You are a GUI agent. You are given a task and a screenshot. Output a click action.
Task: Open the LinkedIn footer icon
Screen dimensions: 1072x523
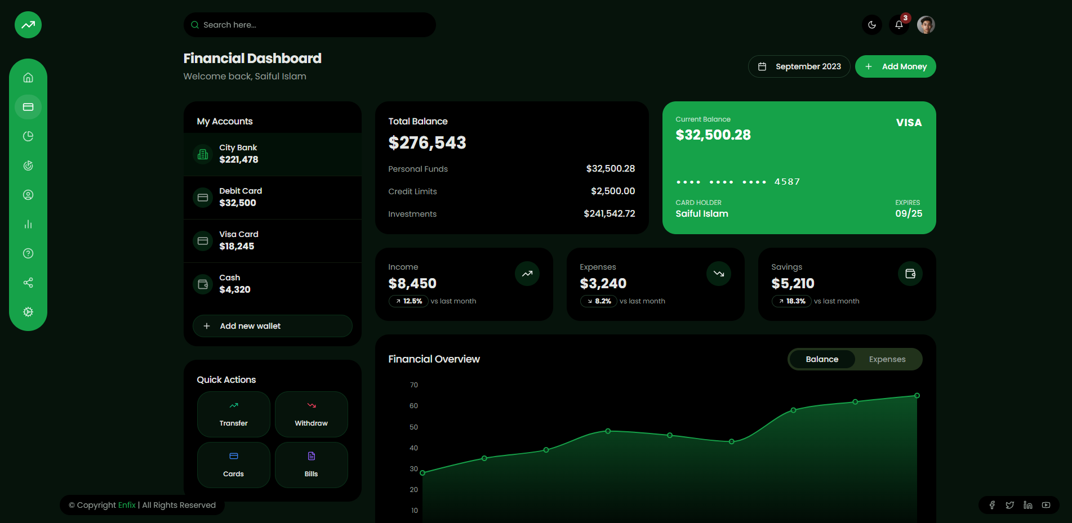click(x=1028, y=505)
